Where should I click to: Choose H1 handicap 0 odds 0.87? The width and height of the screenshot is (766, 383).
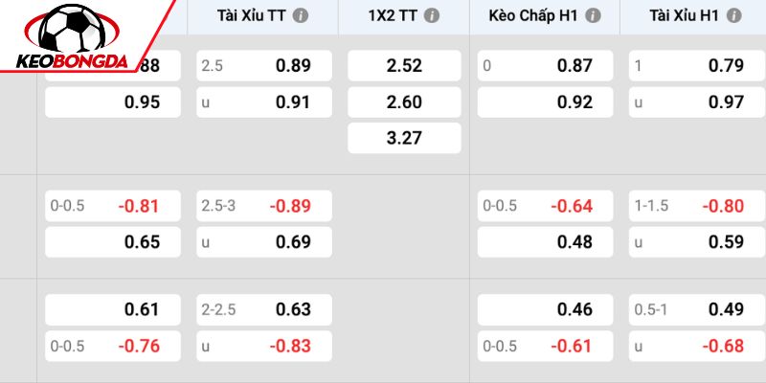(x=545, y=65)
